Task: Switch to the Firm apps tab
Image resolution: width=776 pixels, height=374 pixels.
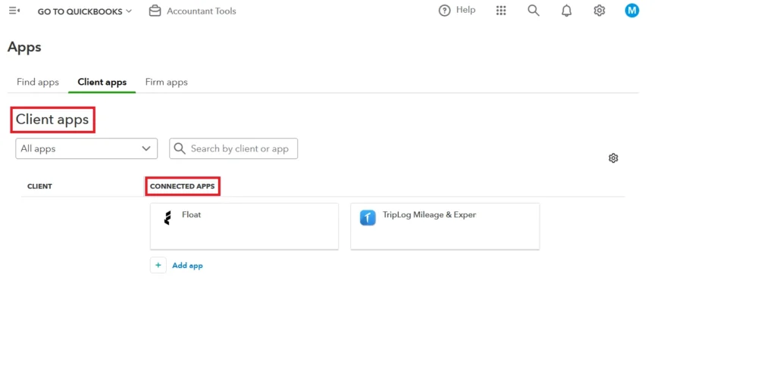Action: click(x=166, y=82)
